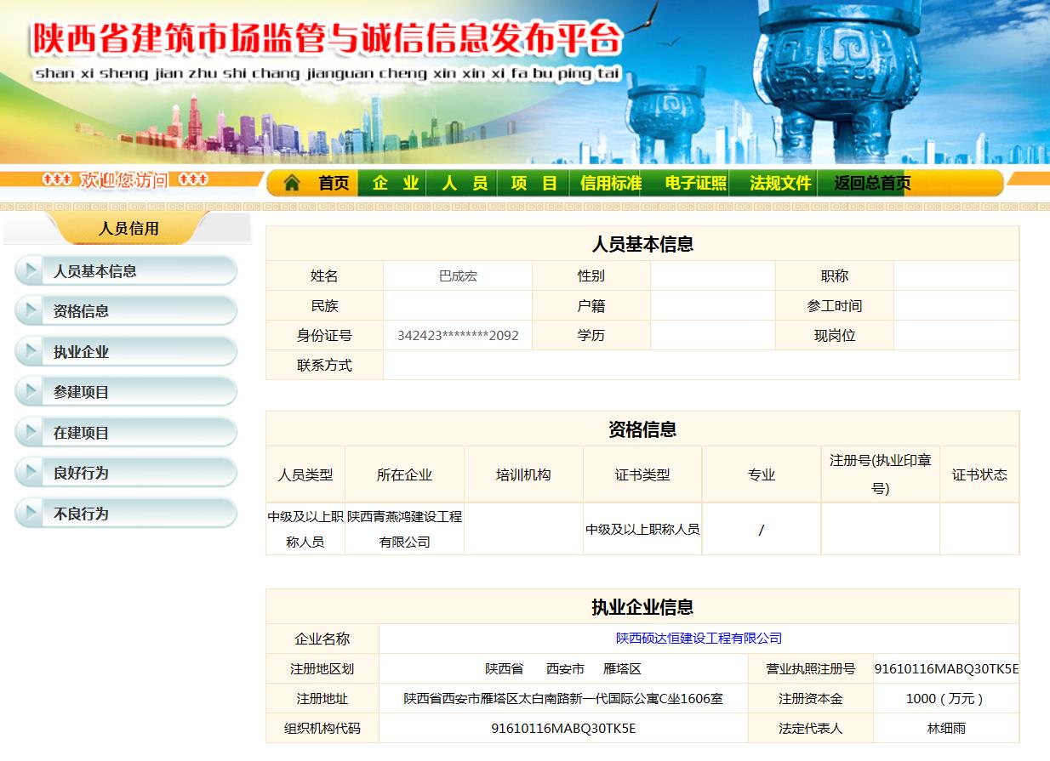Click the home icon in navigation bar
The height and width of the screenshot is (761, 1050).
[x=292, y=183]
